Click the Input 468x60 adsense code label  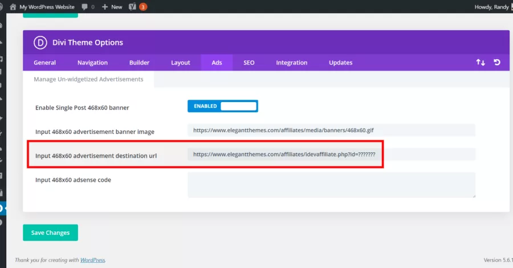(x=73, y=180)
